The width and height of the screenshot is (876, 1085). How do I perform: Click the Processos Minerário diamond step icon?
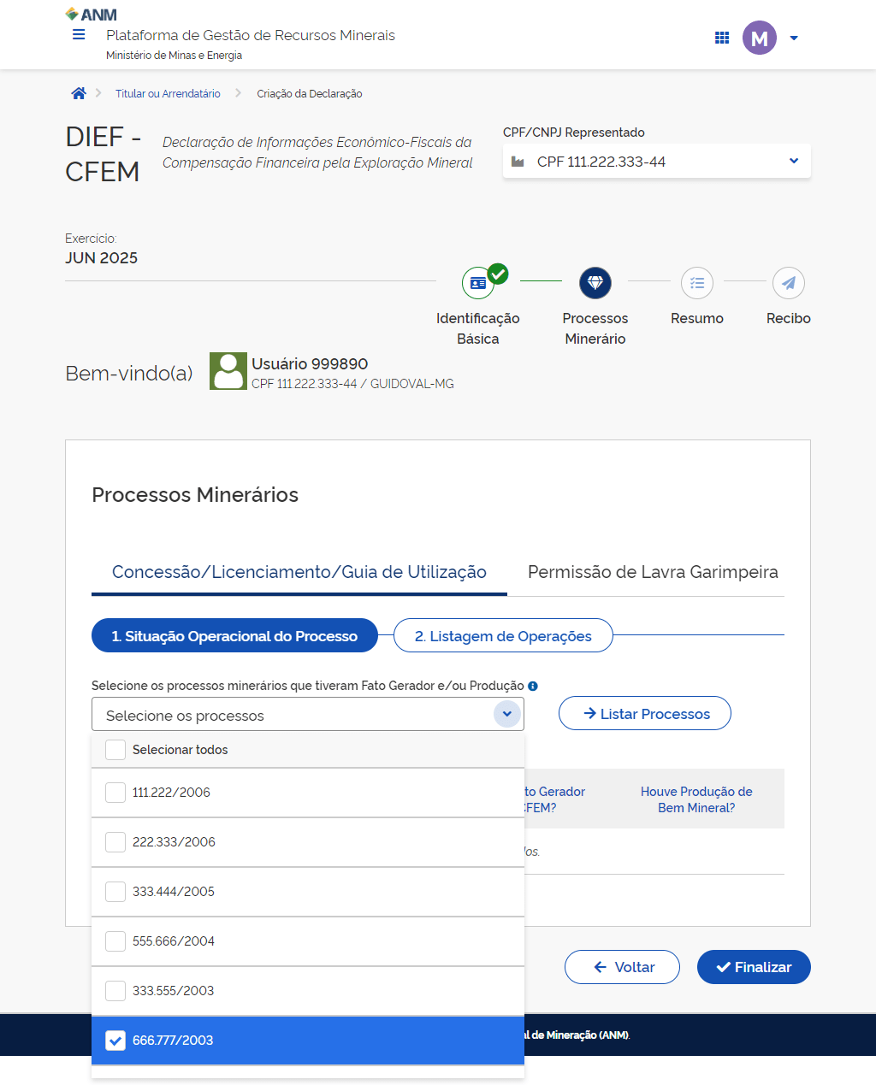tap(595, 283)
